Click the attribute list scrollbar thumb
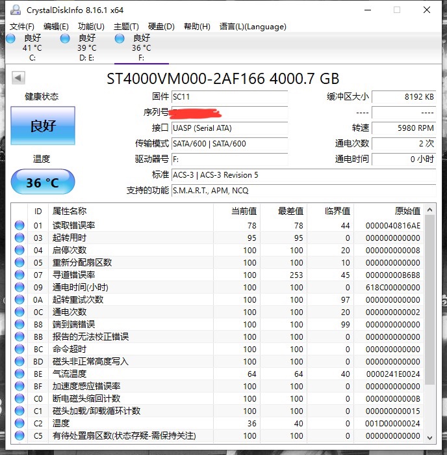 point(430,300)
